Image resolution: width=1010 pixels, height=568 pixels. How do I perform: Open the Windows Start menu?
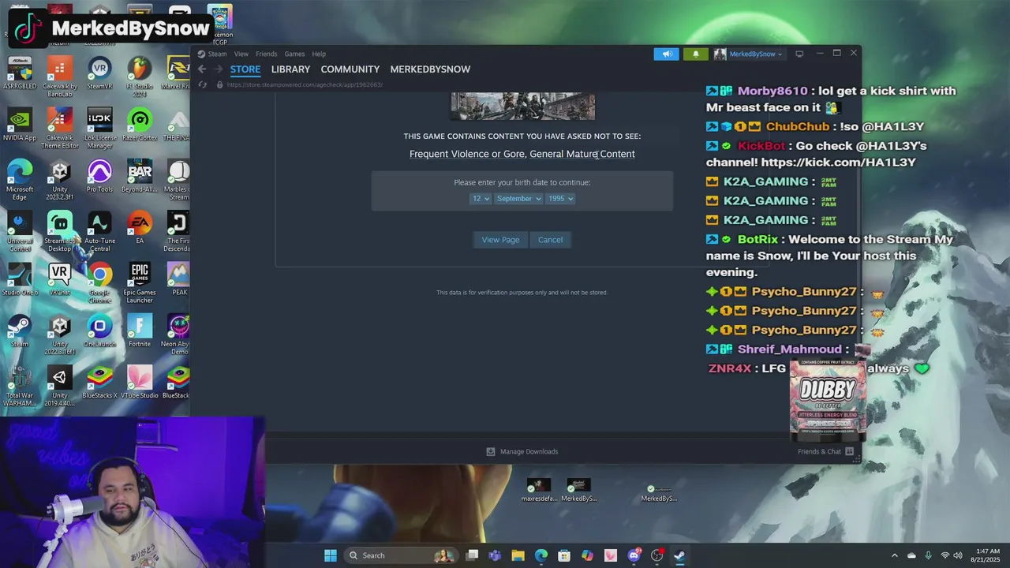[331, 555]
